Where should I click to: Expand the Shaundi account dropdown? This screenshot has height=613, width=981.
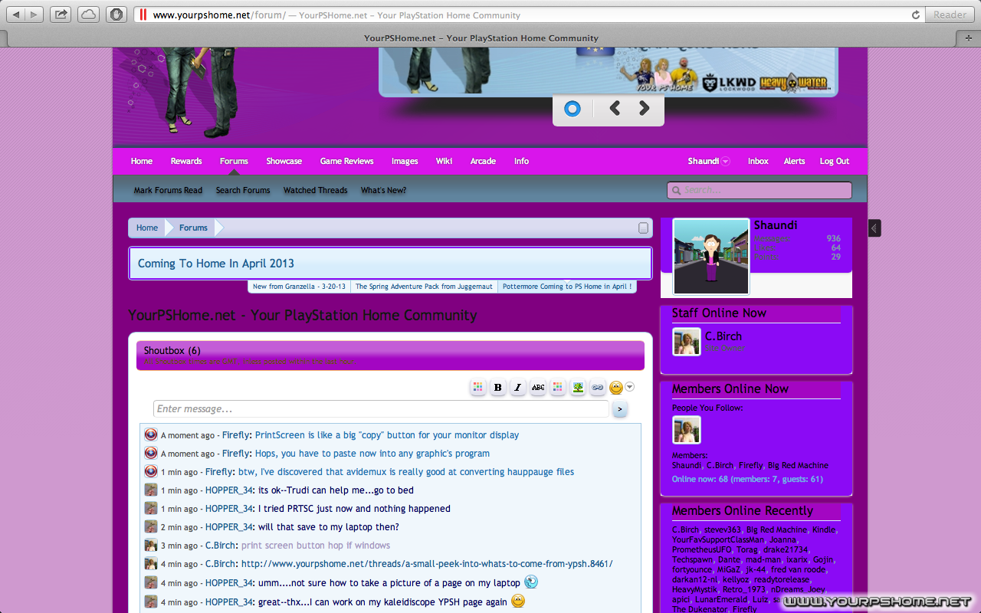point(709,161)
